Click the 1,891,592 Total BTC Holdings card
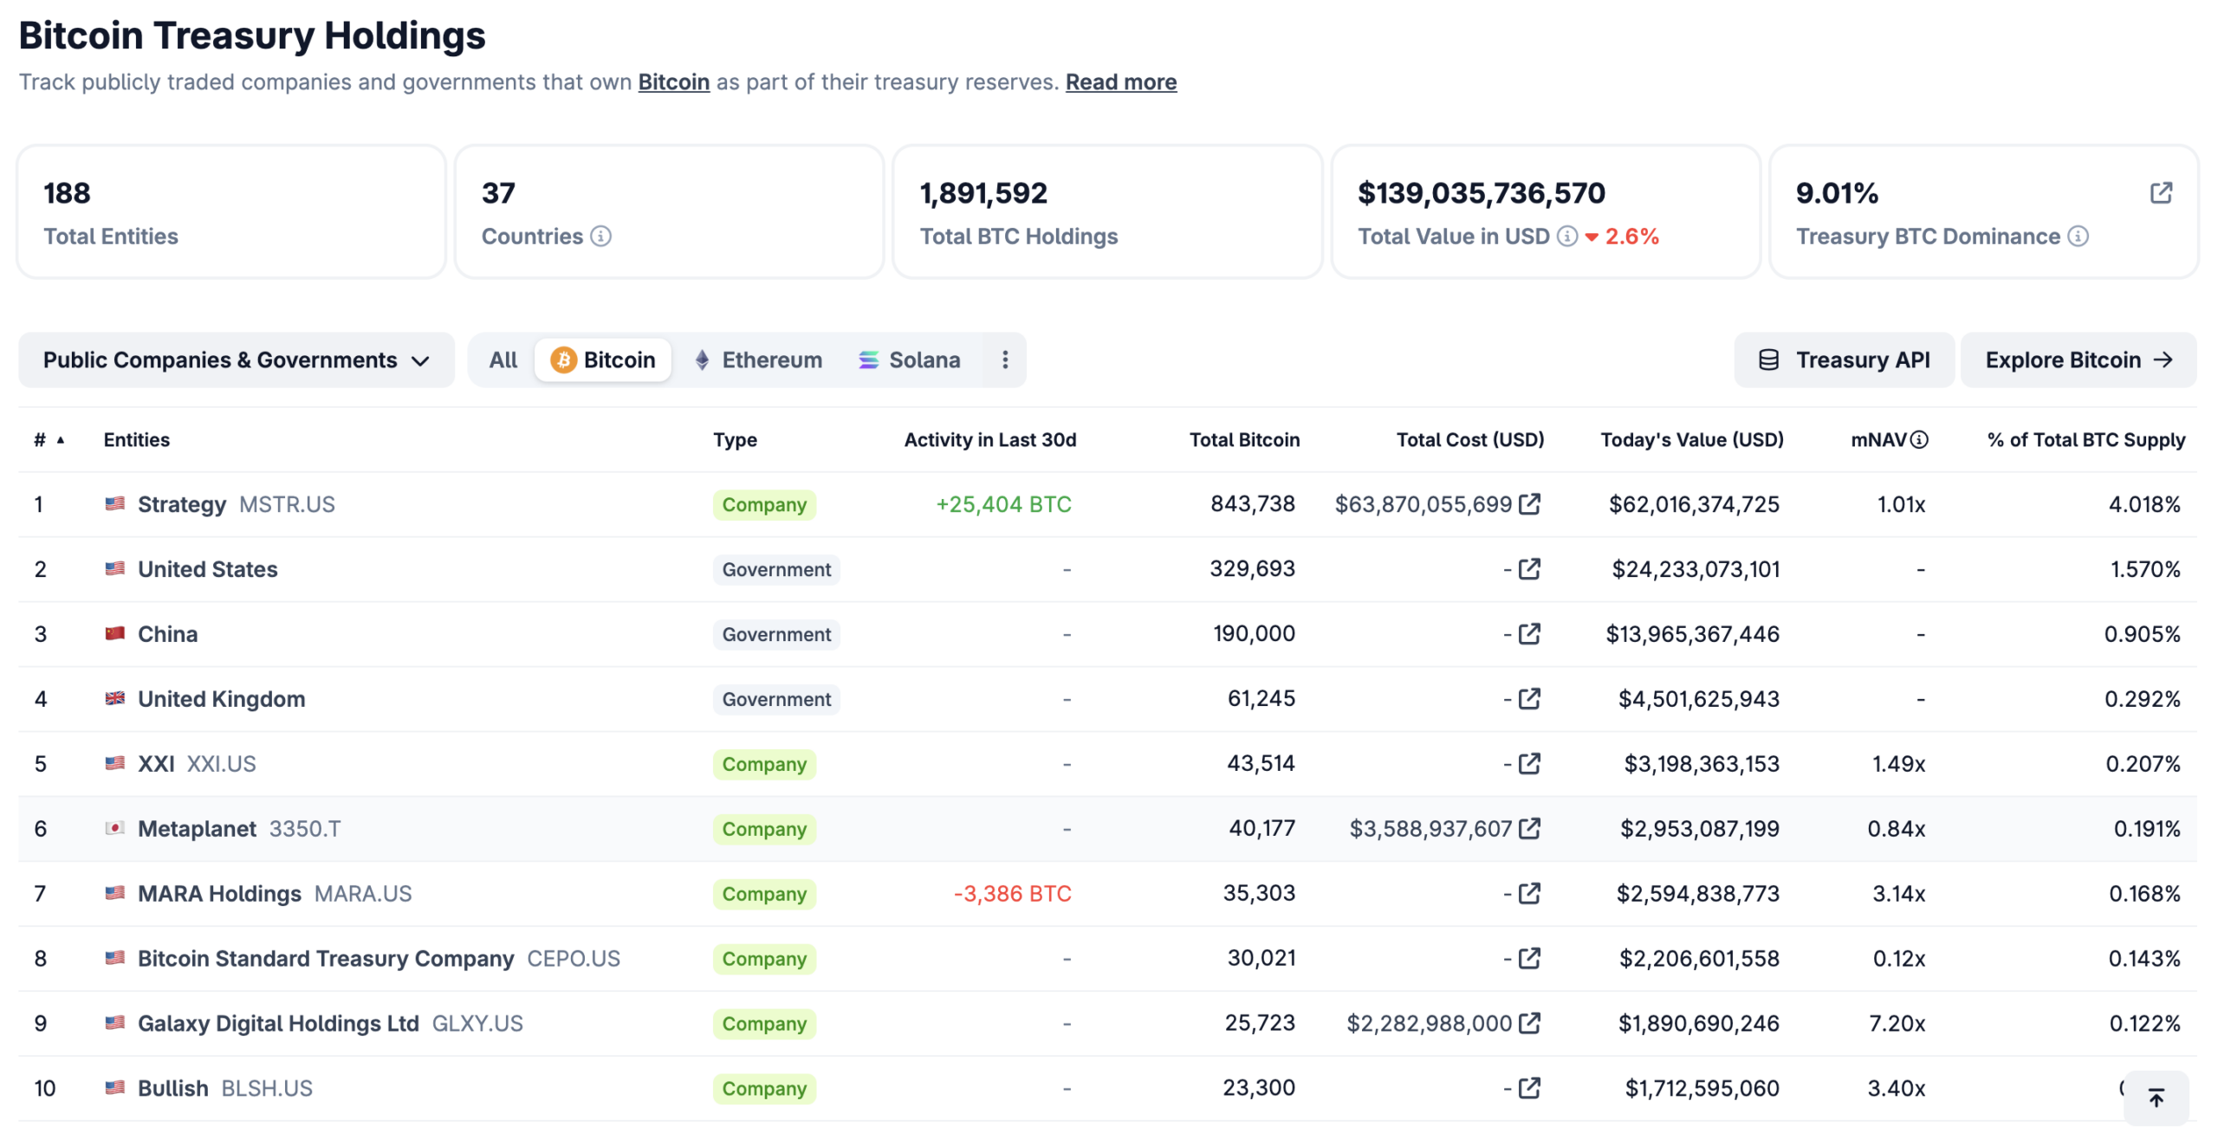2218x1127 pixels. click(x=1106, y=211)
